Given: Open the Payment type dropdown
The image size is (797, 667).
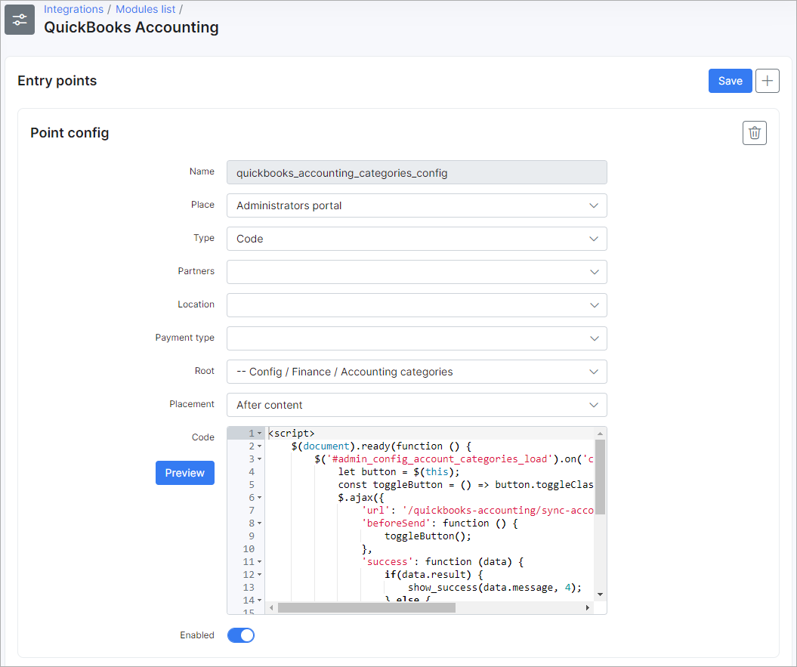Looking at the screenshot, I should tap(417, 338).
